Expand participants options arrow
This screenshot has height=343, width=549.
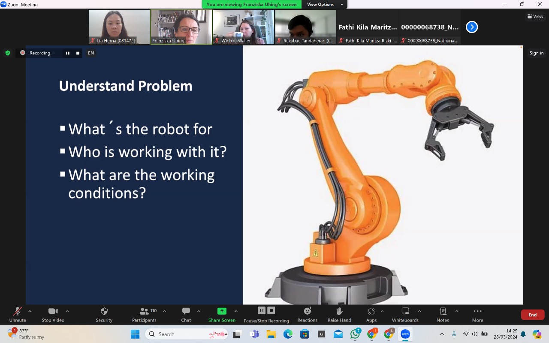pyautogui.click(x=164, y=311)
